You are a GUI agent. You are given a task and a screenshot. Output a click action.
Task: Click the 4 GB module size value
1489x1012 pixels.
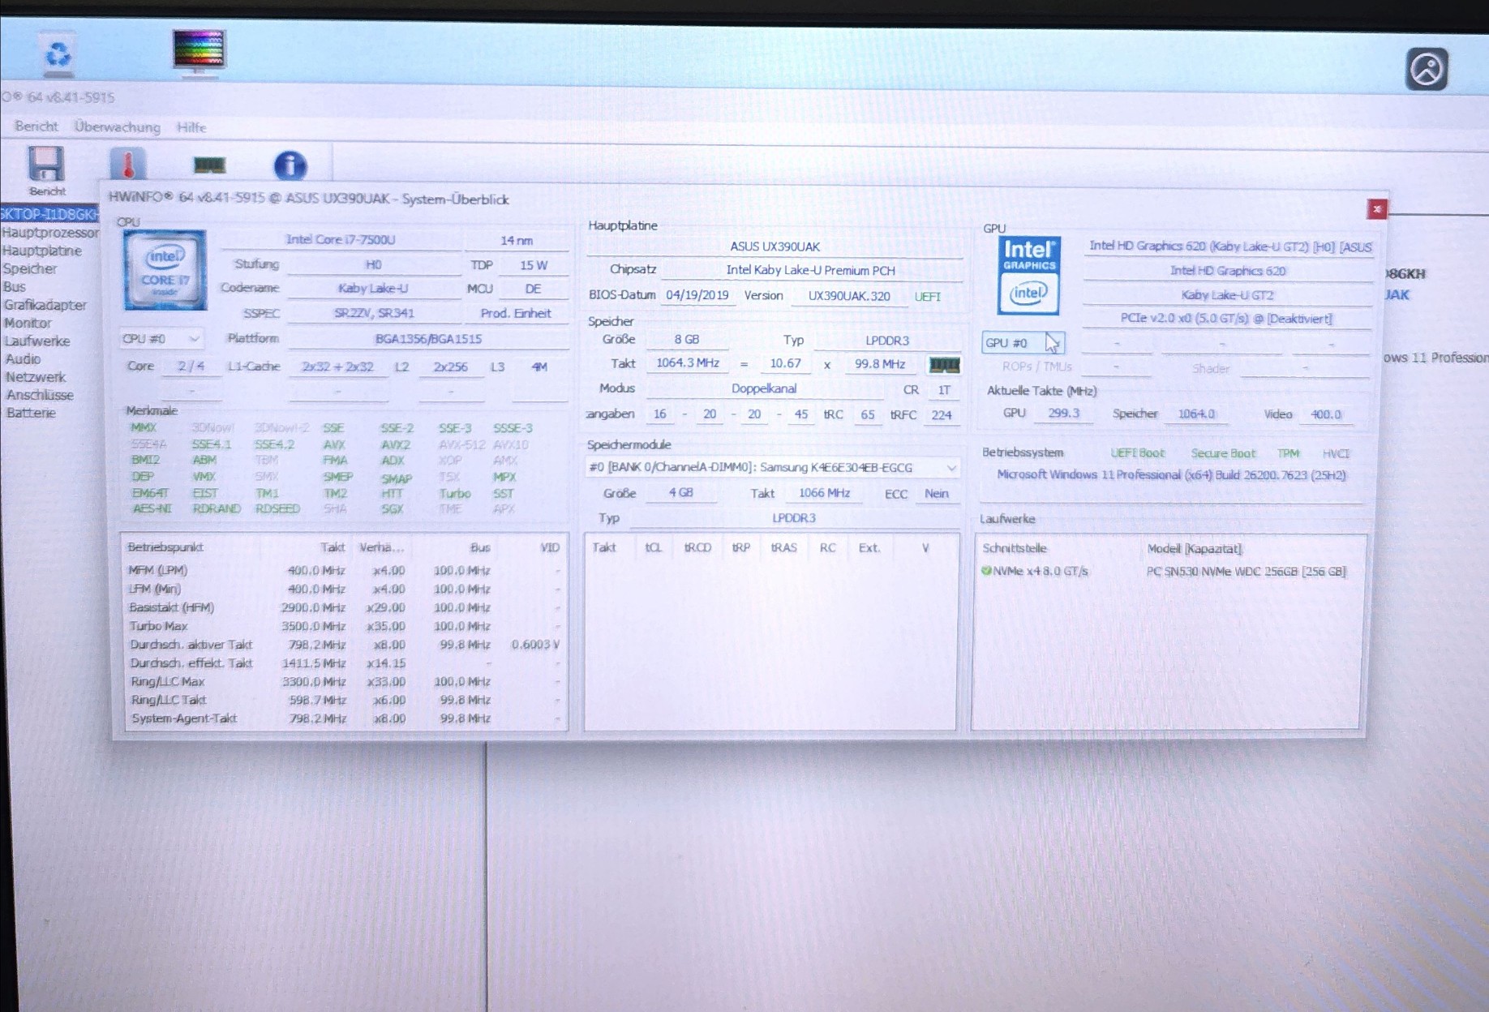tap(680, 493)
